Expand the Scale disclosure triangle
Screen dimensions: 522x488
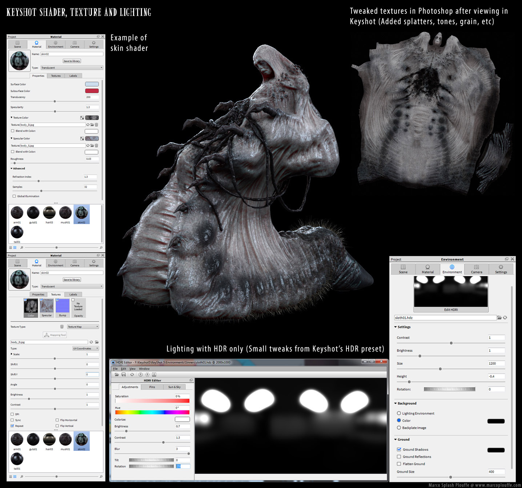pyautogui.click(x=12, y=354)
